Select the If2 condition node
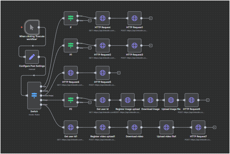Viewport: 230px width, 154px height. click(71, 100)
